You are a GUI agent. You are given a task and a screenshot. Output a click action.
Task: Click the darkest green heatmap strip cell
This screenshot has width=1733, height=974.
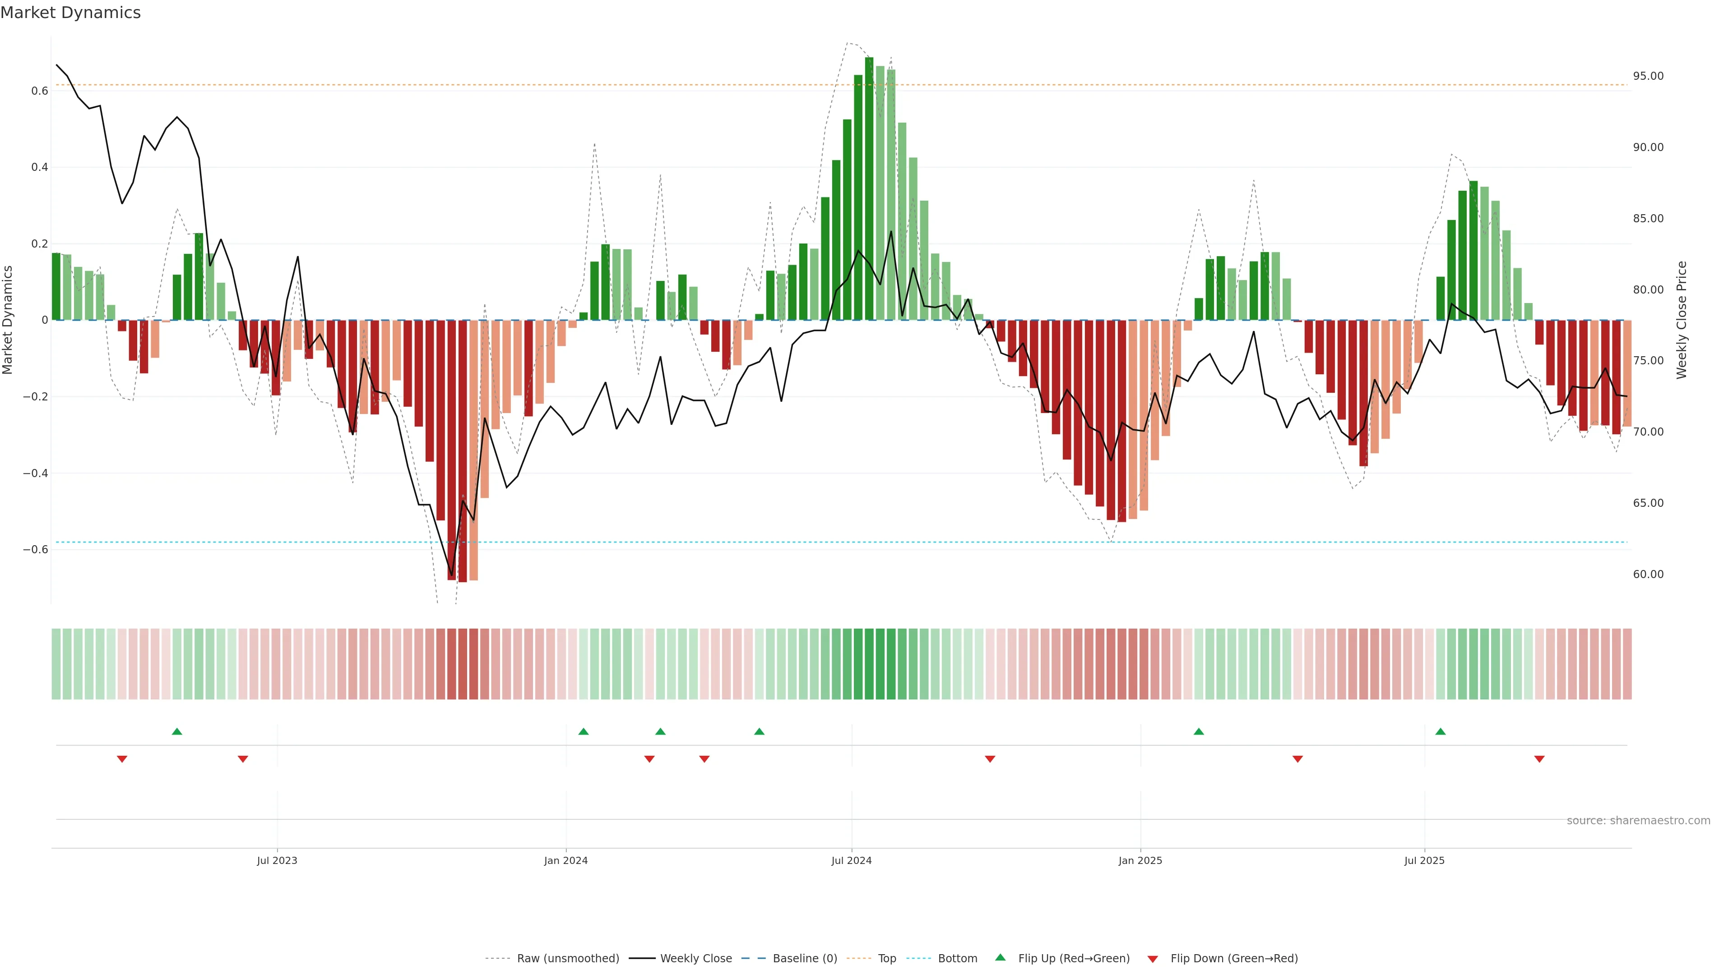(869, 663)
